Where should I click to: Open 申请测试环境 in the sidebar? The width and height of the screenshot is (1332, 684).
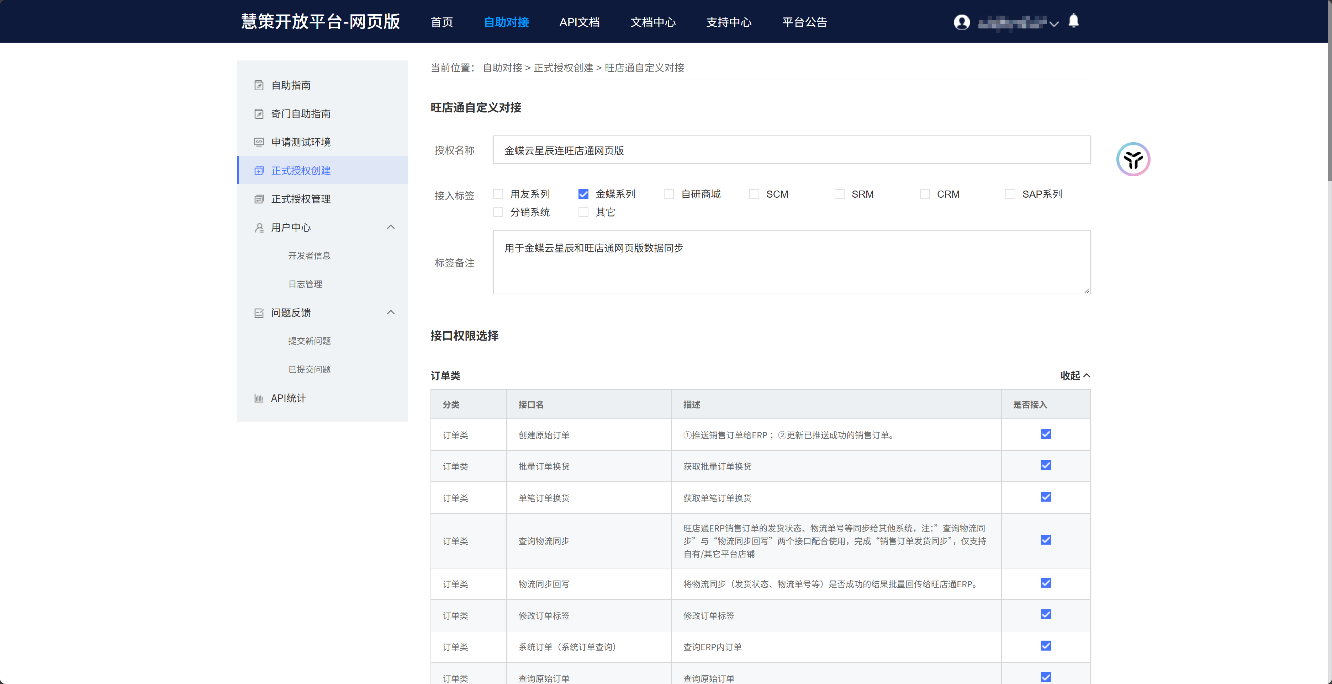pyautogui.click(x=322, y=142)
